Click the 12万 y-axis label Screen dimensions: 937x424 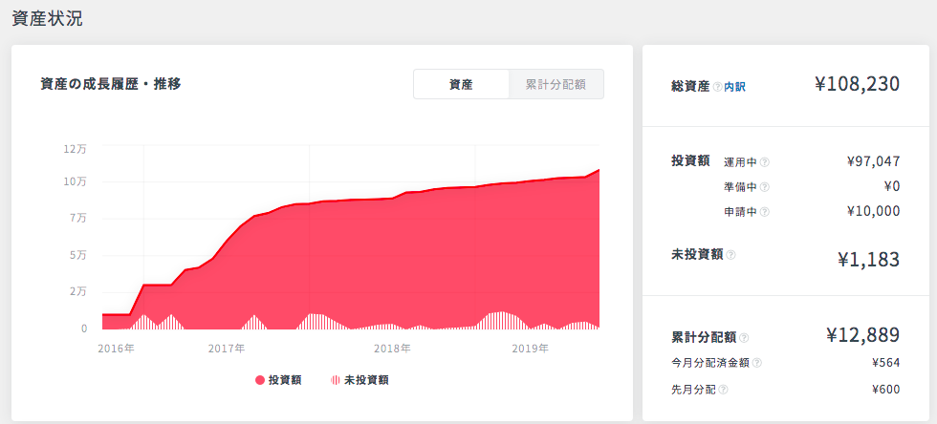click(76, 149)
